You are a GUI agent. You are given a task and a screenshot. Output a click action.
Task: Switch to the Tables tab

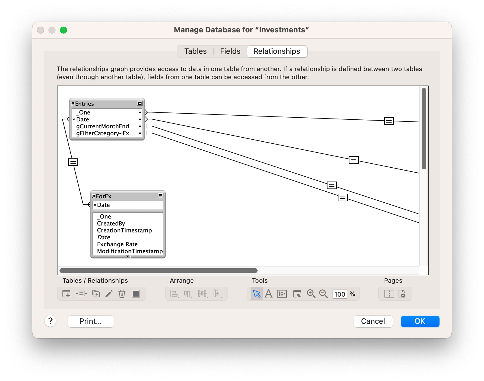tap(195, 51)
